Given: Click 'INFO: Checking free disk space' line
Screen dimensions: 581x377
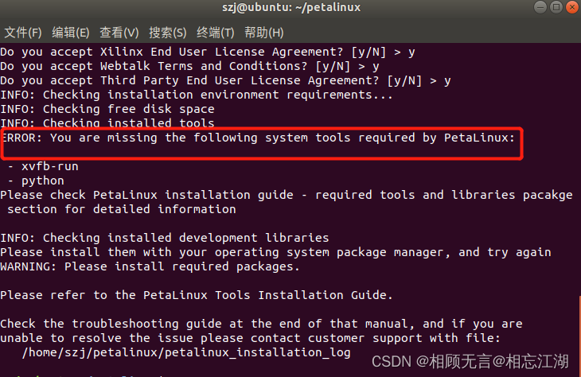Looking at the screenshot, I should point(107,109).
